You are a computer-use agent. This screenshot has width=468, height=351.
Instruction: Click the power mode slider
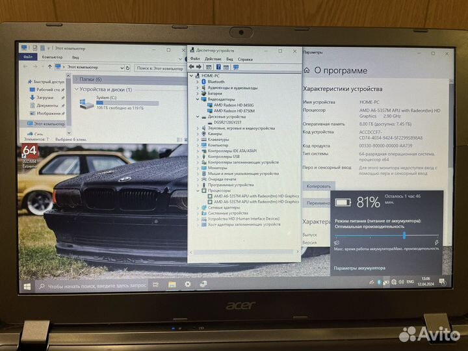pyautogui.click(x=387, y=235)
